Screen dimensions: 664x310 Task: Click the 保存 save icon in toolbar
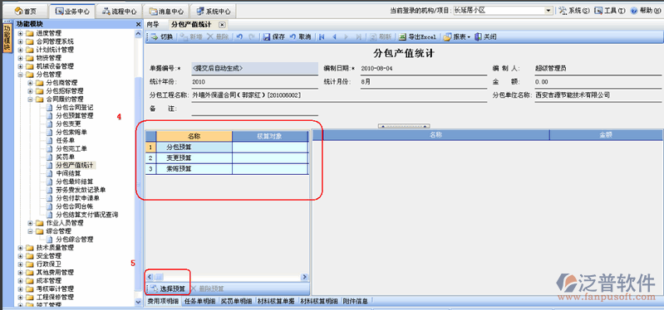point(267,36)
